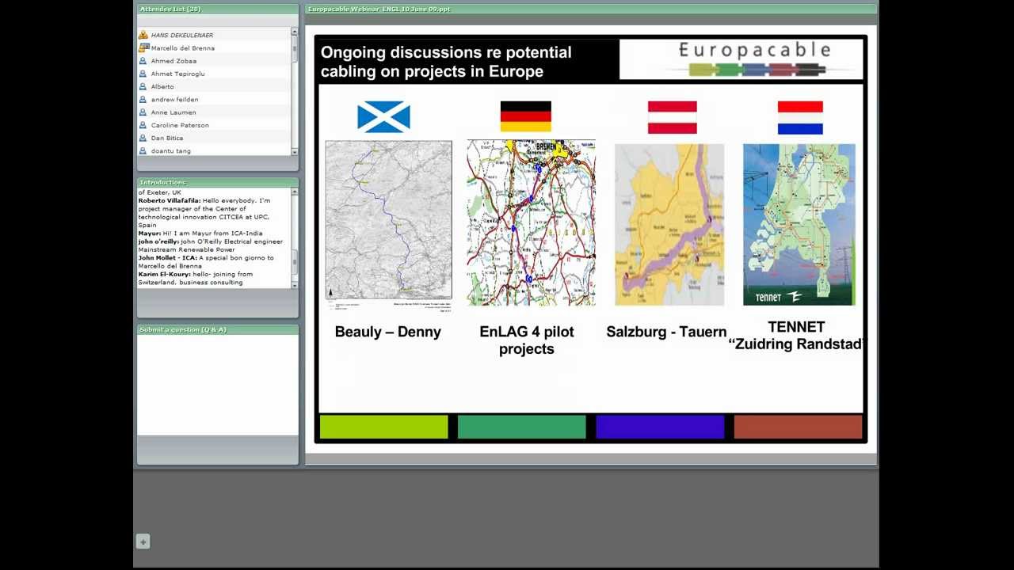
Task: Click the Beauly – Denny caption
Action: click(388, 332)
